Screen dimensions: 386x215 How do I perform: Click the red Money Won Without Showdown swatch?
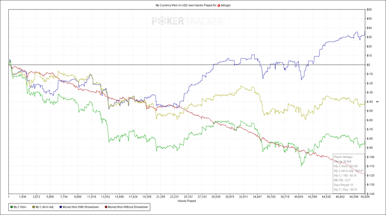click(106, 207)
